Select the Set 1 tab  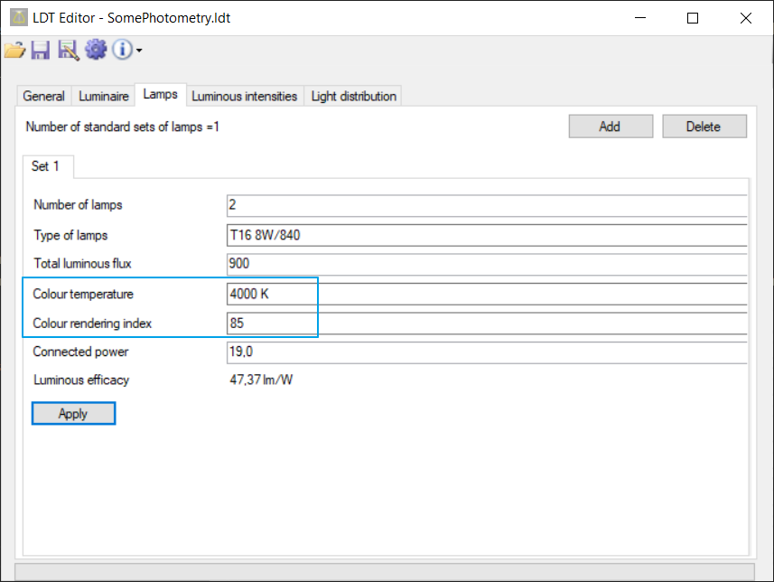click(47, 166)
